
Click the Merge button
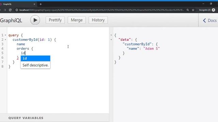click(x=77, y=20)
